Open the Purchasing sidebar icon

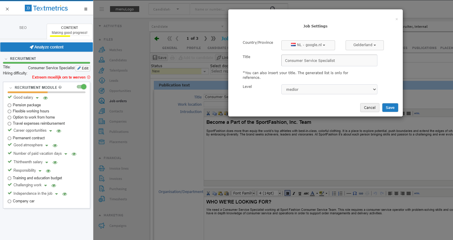tap(102, 189)
